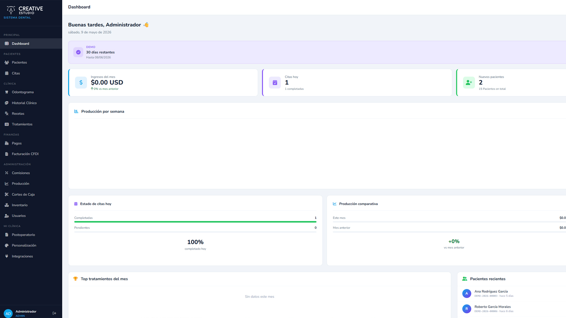Click the Este mes production bar
This screenshot has width=566, height=318.
449,222
